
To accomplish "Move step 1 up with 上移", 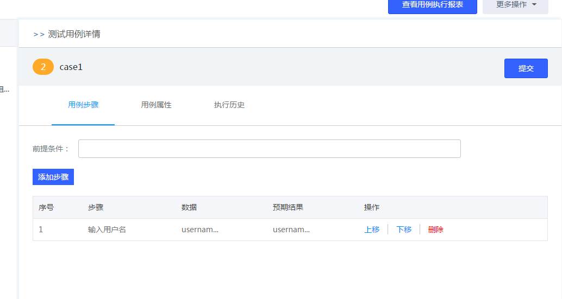I will tap(372, 230).
